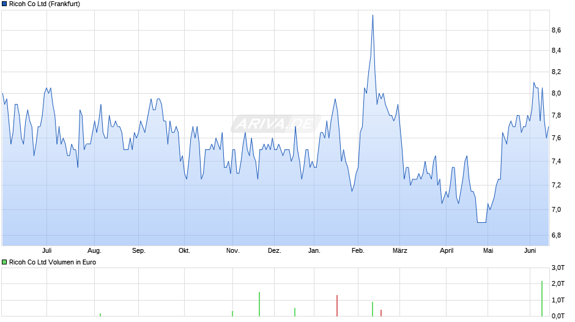575x322 pixels.
Task: Click the short red volume bar in February
Action: pyautogui.click(x=381, y=313)
